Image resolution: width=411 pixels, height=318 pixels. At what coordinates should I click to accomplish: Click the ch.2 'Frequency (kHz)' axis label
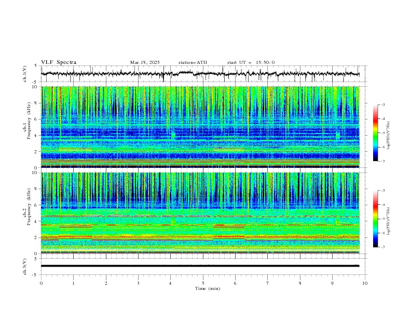(x=29, y=207)
